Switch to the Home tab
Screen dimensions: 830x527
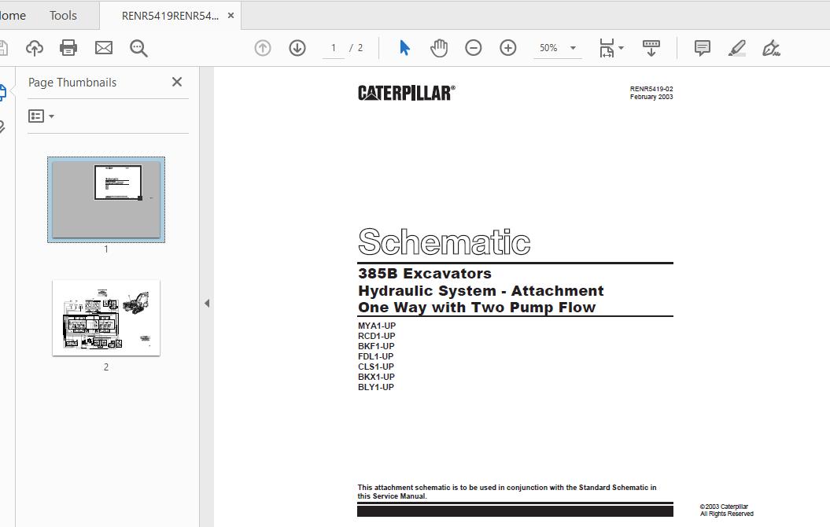pos(13,16)
